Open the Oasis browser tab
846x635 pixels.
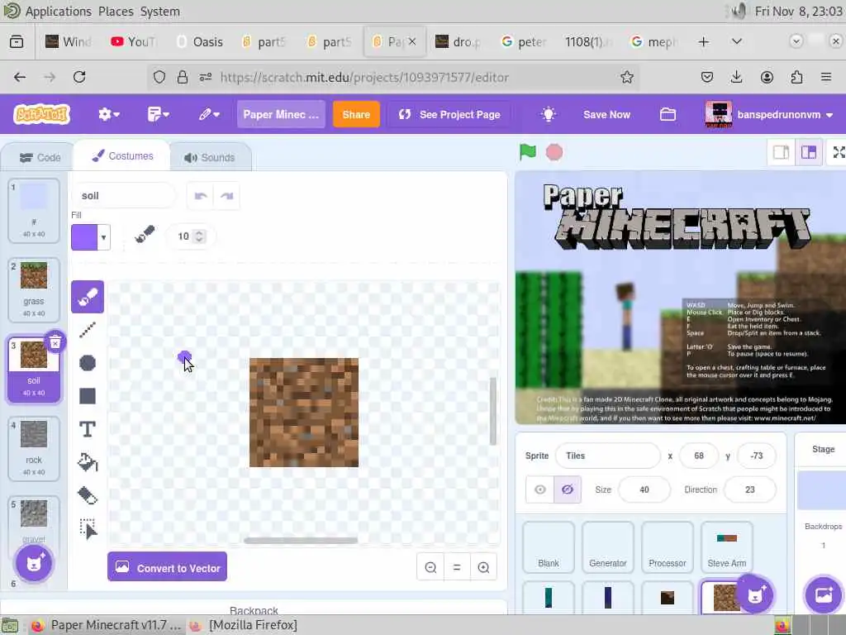click(x=200, y=41)
